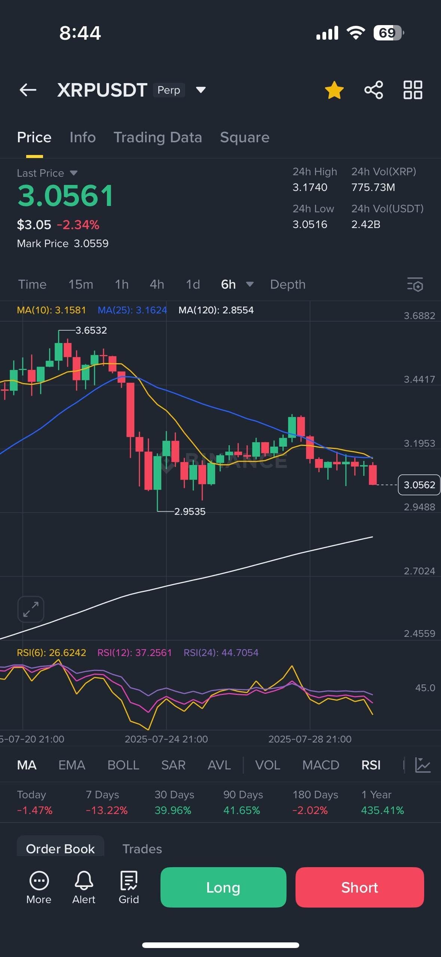
Task: Set a price Alert with bell icon
Action: [x=84, y=887]
